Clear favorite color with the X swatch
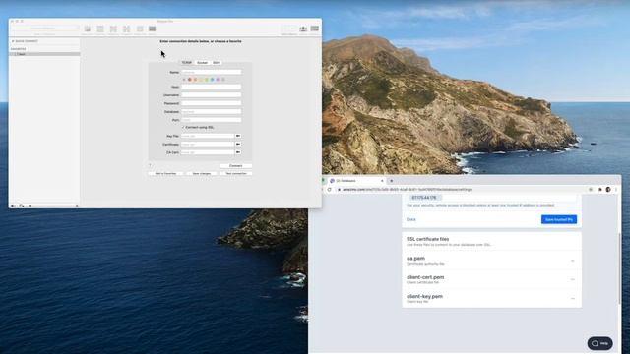 184,80
